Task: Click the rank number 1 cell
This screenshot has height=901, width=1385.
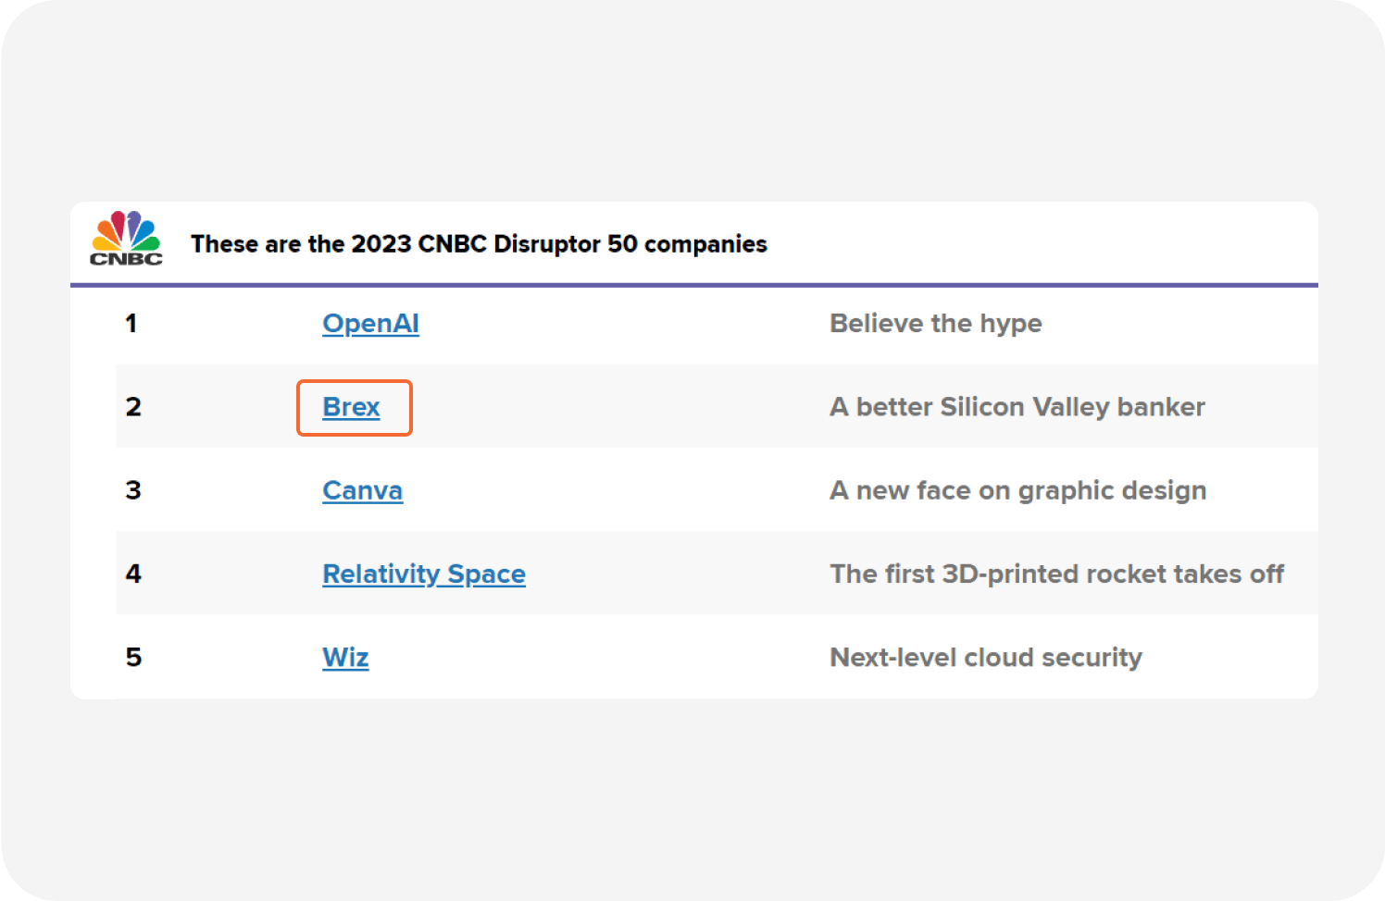Action: click(x=132, y=323)
